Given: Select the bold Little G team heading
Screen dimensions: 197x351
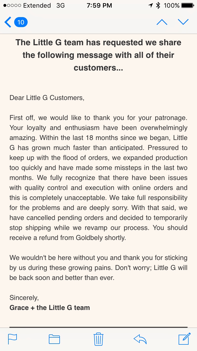Looking at the screenshot, I should click(98, 55).
